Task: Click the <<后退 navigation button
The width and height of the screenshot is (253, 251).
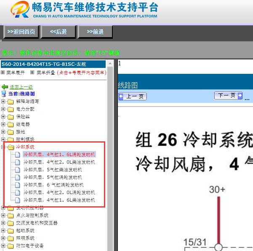Action: (58, 32)
